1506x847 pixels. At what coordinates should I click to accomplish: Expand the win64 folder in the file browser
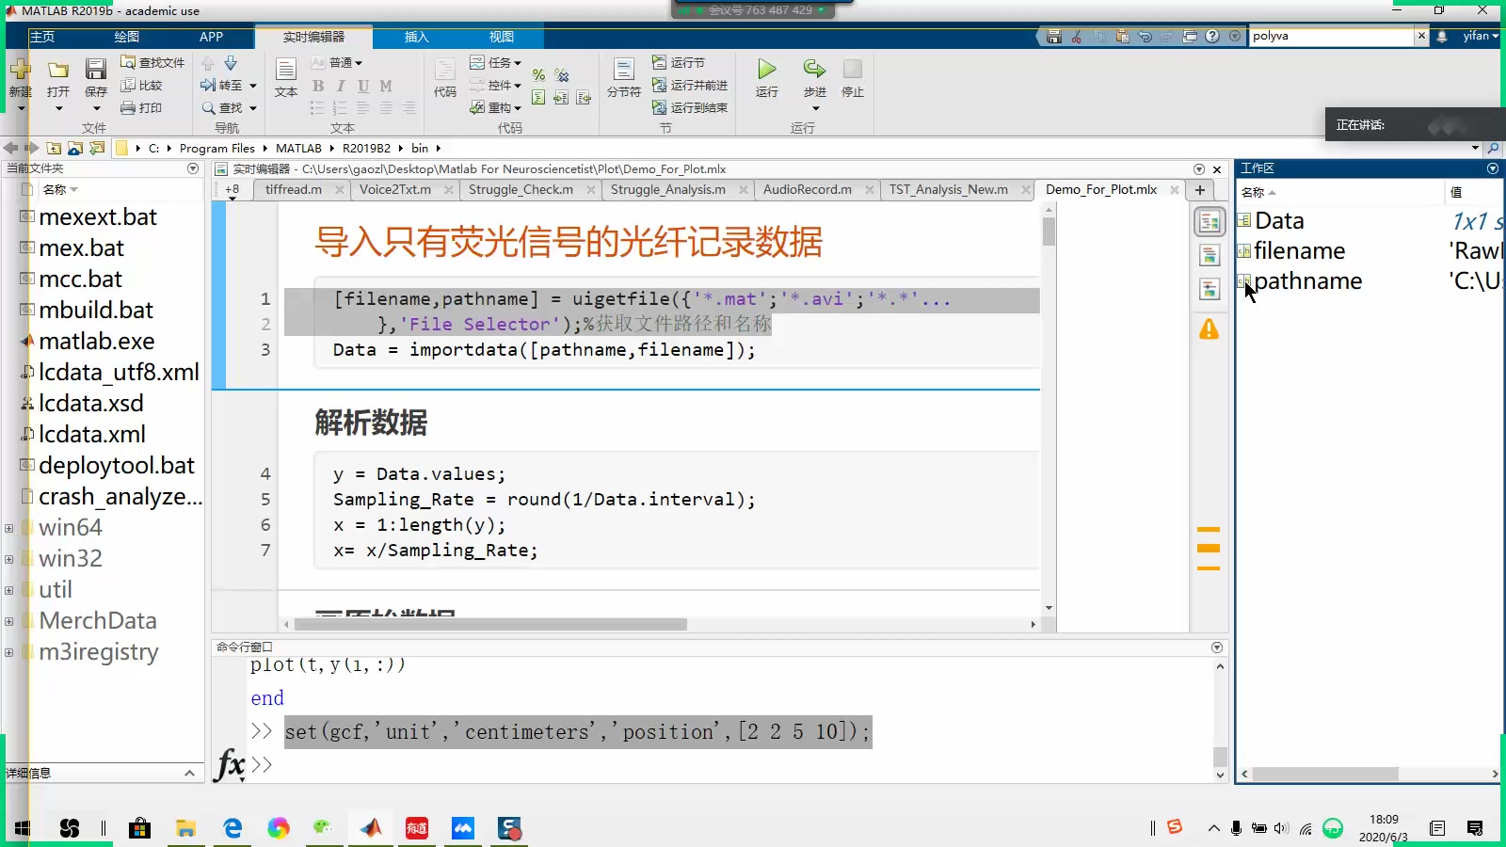(x=9, y=526)
